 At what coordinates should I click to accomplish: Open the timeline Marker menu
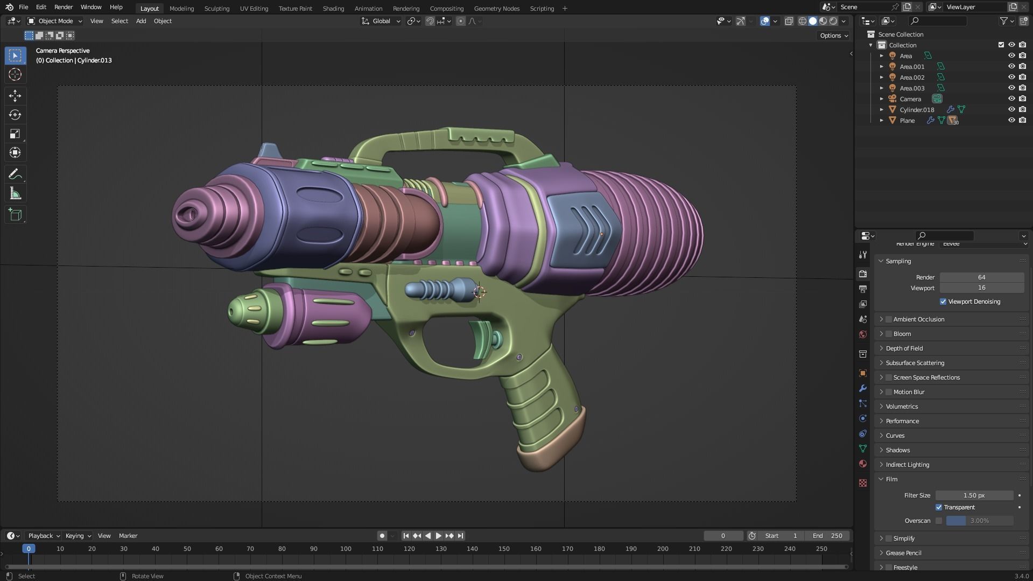click(x=128, y=536)
